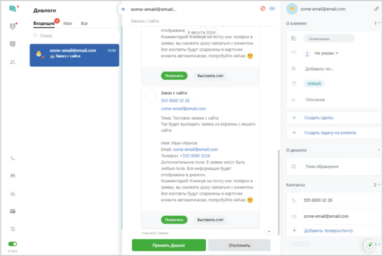Screen dimensions: 383x256
Task: Click the новый status badge
Action: point(314,83)
